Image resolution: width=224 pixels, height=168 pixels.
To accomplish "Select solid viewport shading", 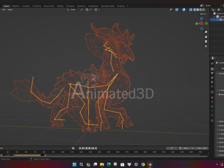I will (198, 10).
